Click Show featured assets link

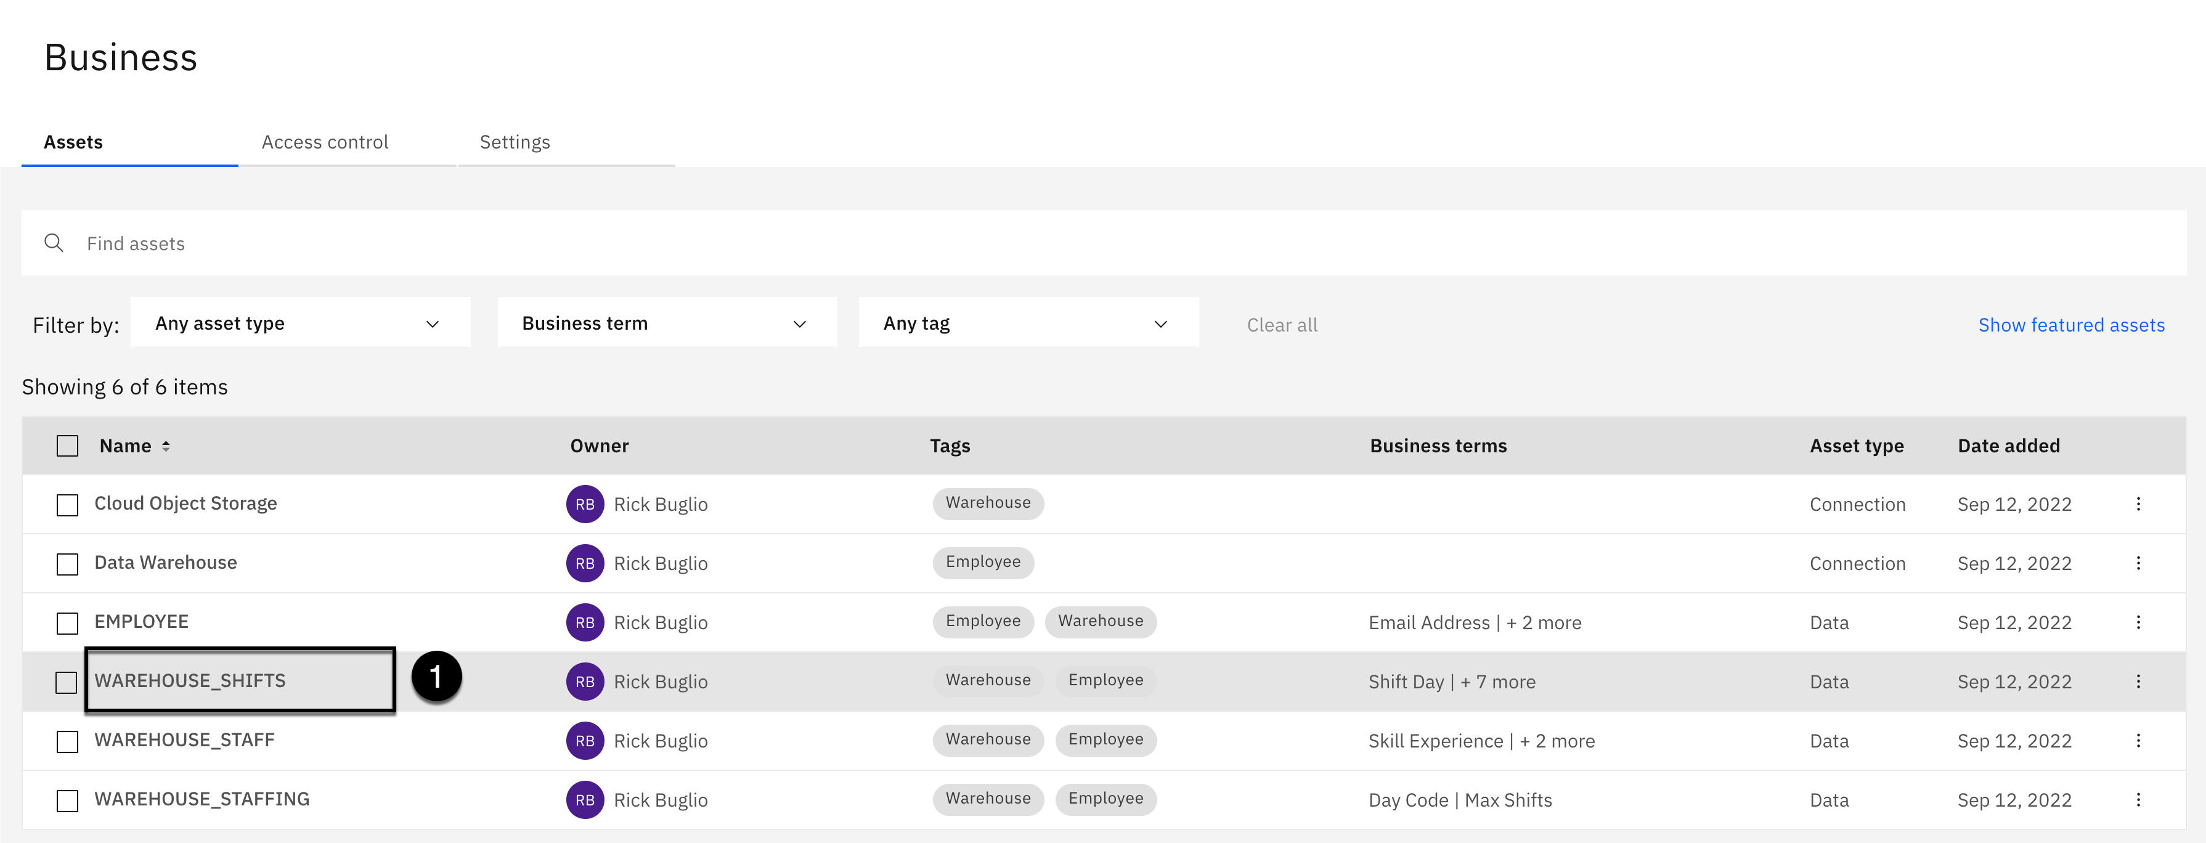2070,325
